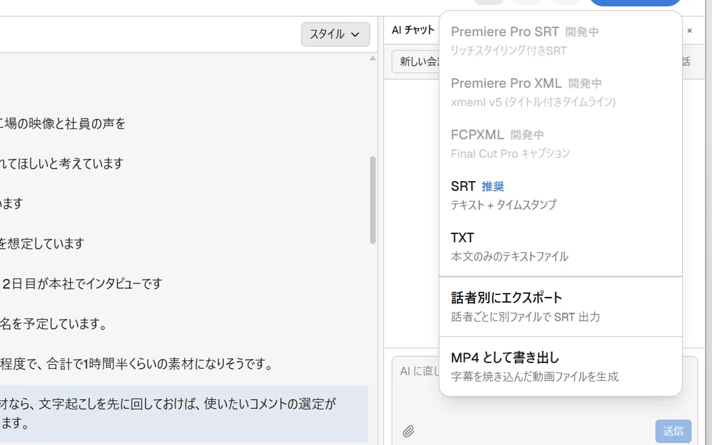
Task: Click the paperclip attachment icon
Action: click(408, 431)
